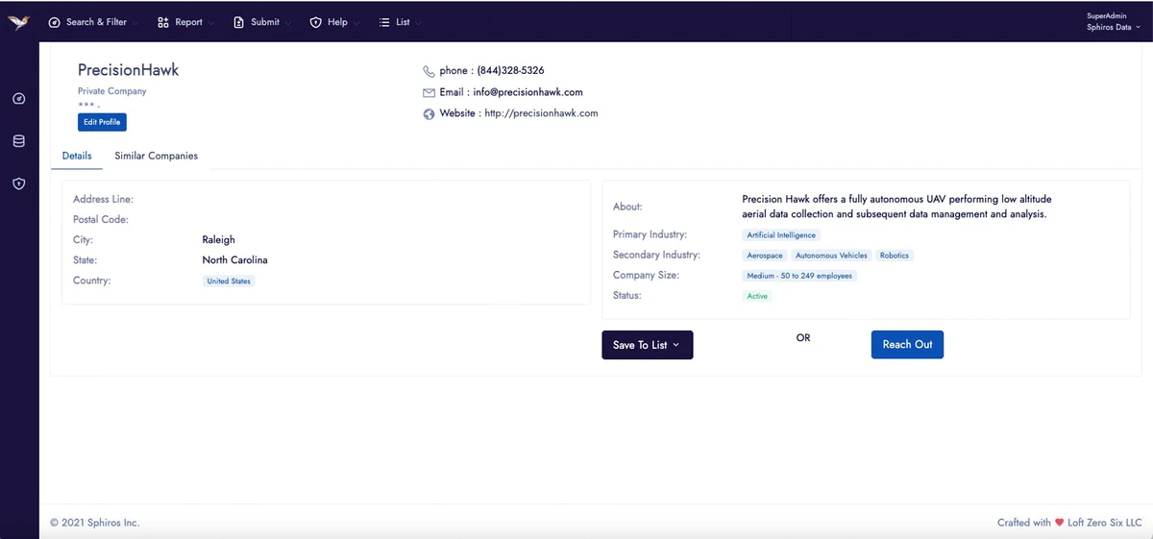Click the Aerospace industry tag
Screen dimensions: 1153x539
coord(765,256)
